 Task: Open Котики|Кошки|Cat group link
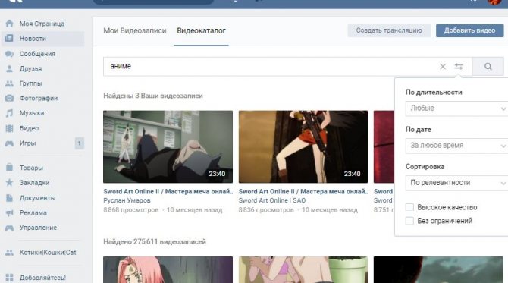pyautogui.click(x=48, y=253)
